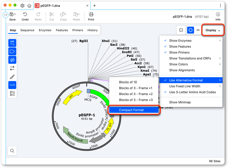Image resolution: width=228 pixels, height=168 pixels.
Task: Switch to the Sequence tab
Action: [x=27, y=30]
